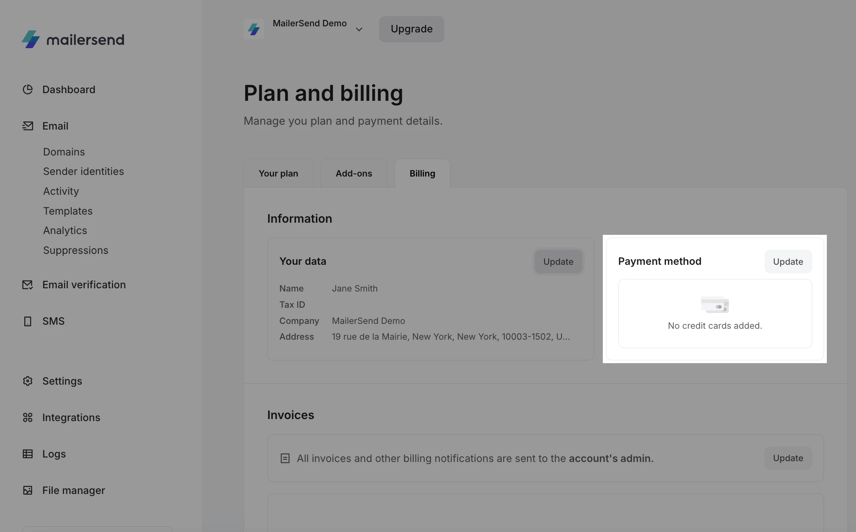Click Update in Your data card

pos(558,262)
